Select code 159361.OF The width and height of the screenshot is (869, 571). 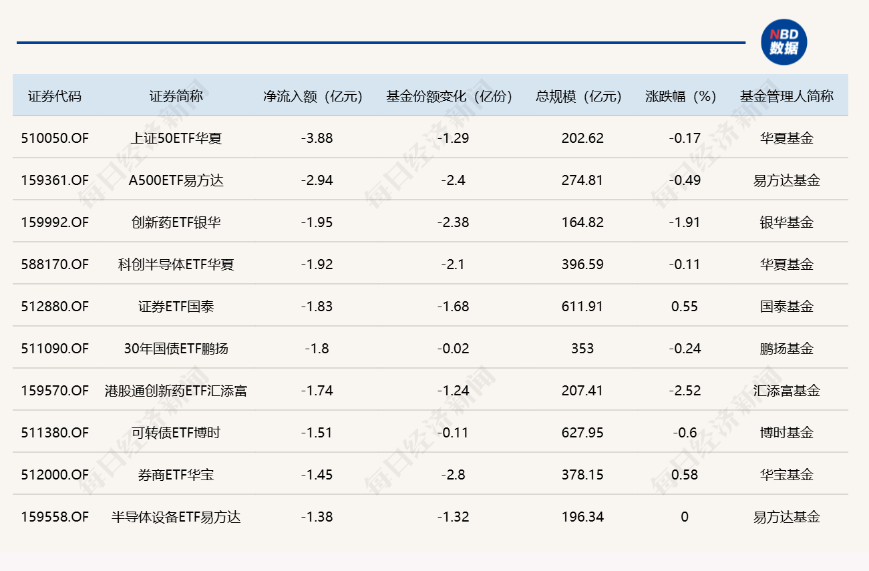point(55,180)
